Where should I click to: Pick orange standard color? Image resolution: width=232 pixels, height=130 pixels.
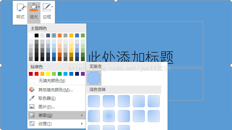tap(42, 74)
